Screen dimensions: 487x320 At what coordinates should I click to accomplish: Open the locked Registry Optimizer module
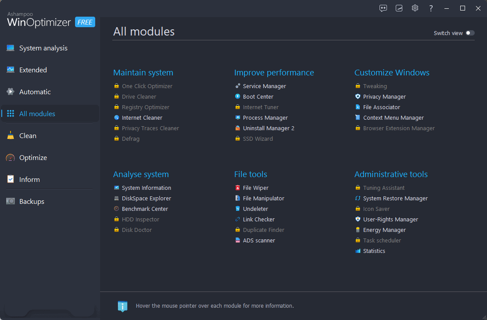pos(142,107)
